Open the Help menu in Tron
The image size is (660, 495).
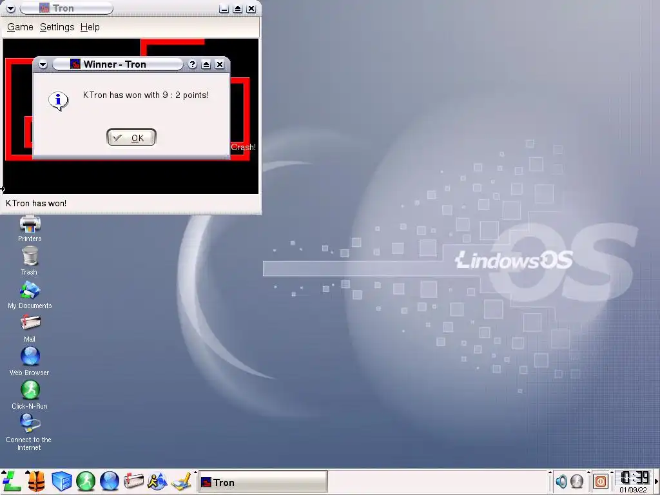(90, 27)
